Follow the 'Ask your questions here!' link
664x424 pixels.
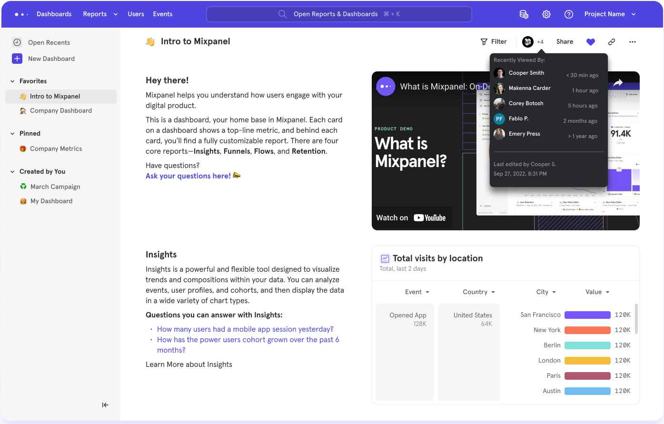click(x=188, y=176)
